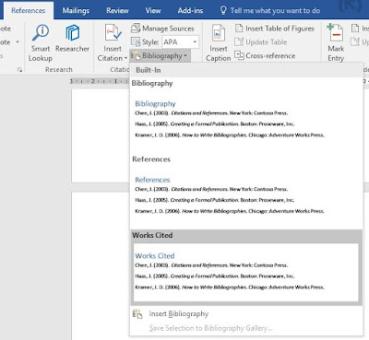369x340 pixels.
Task: Click Save Selection to Bibliography Gallery
Action: 211,328
